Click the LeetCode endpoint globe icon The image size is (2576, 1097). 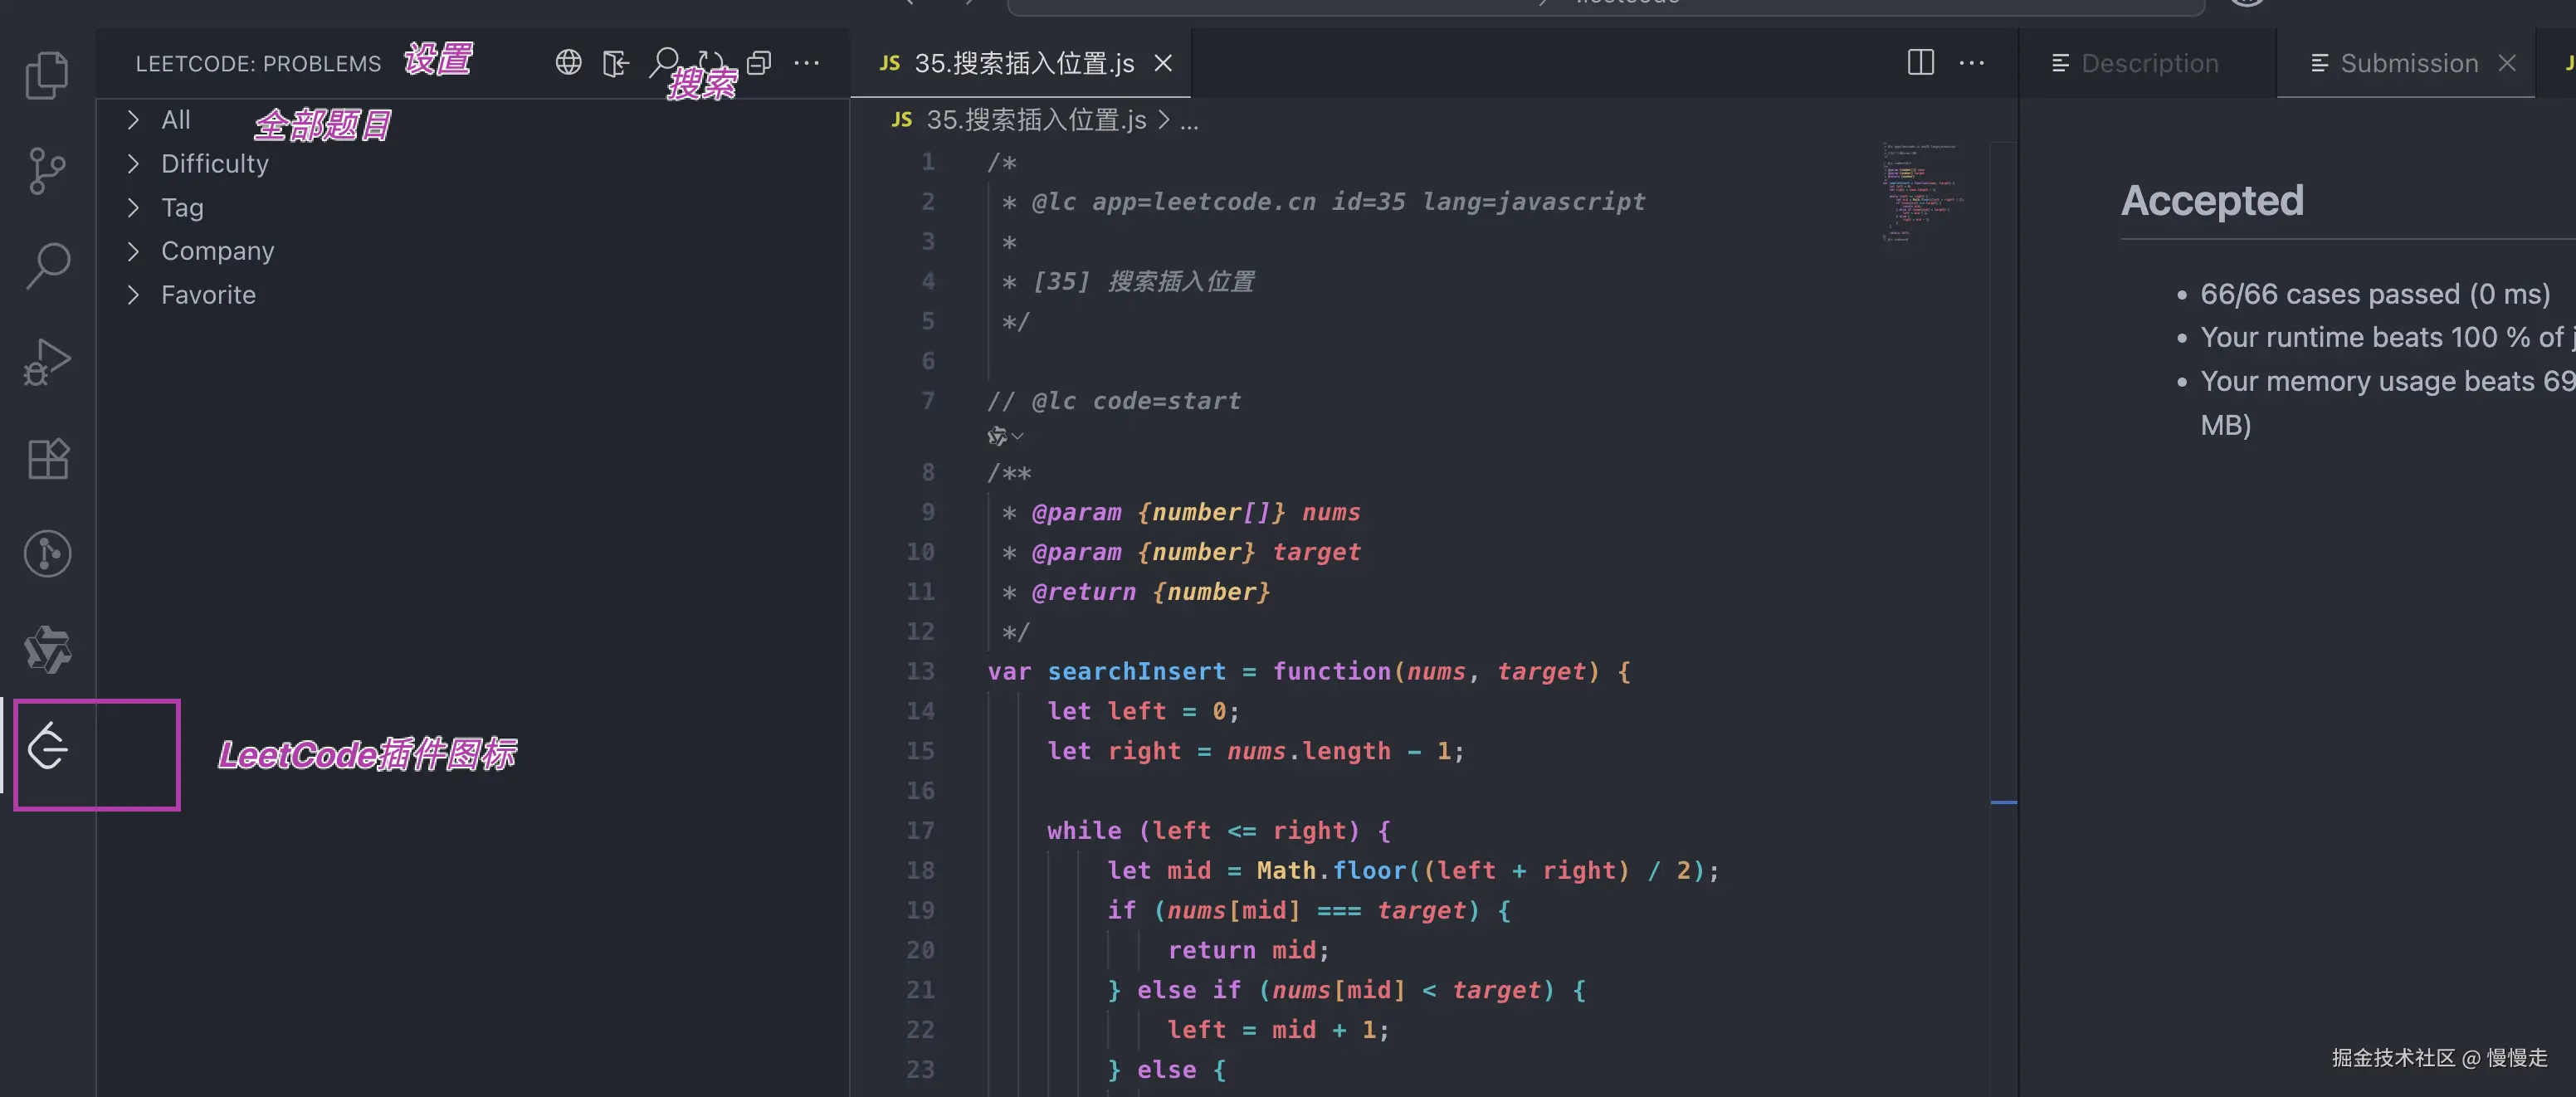tap(568, 63)
